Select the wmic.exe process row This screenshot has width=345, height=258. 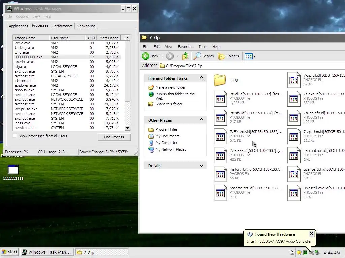[67, 43]
